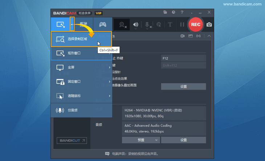Click the follow mouse cursor icon

coord(60,96)
